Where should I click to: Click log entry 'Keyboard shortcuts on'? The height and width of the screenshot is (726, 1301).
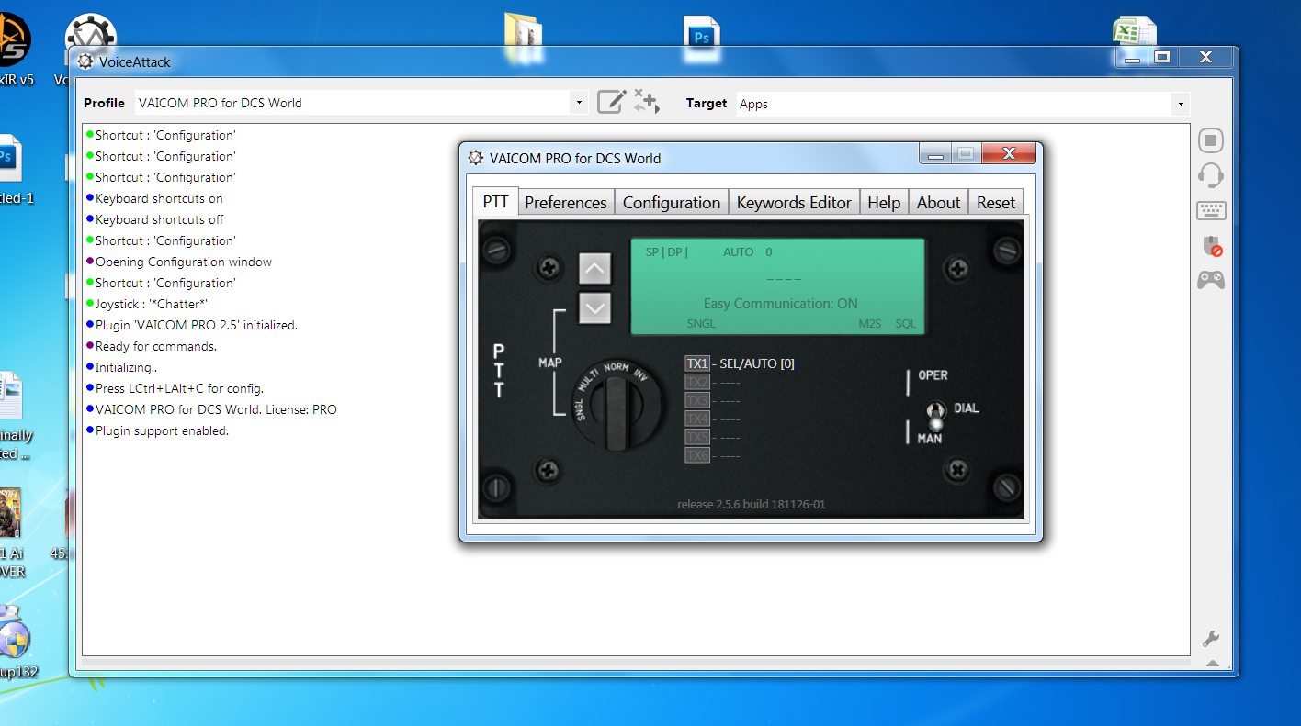(x=159, y=198)
